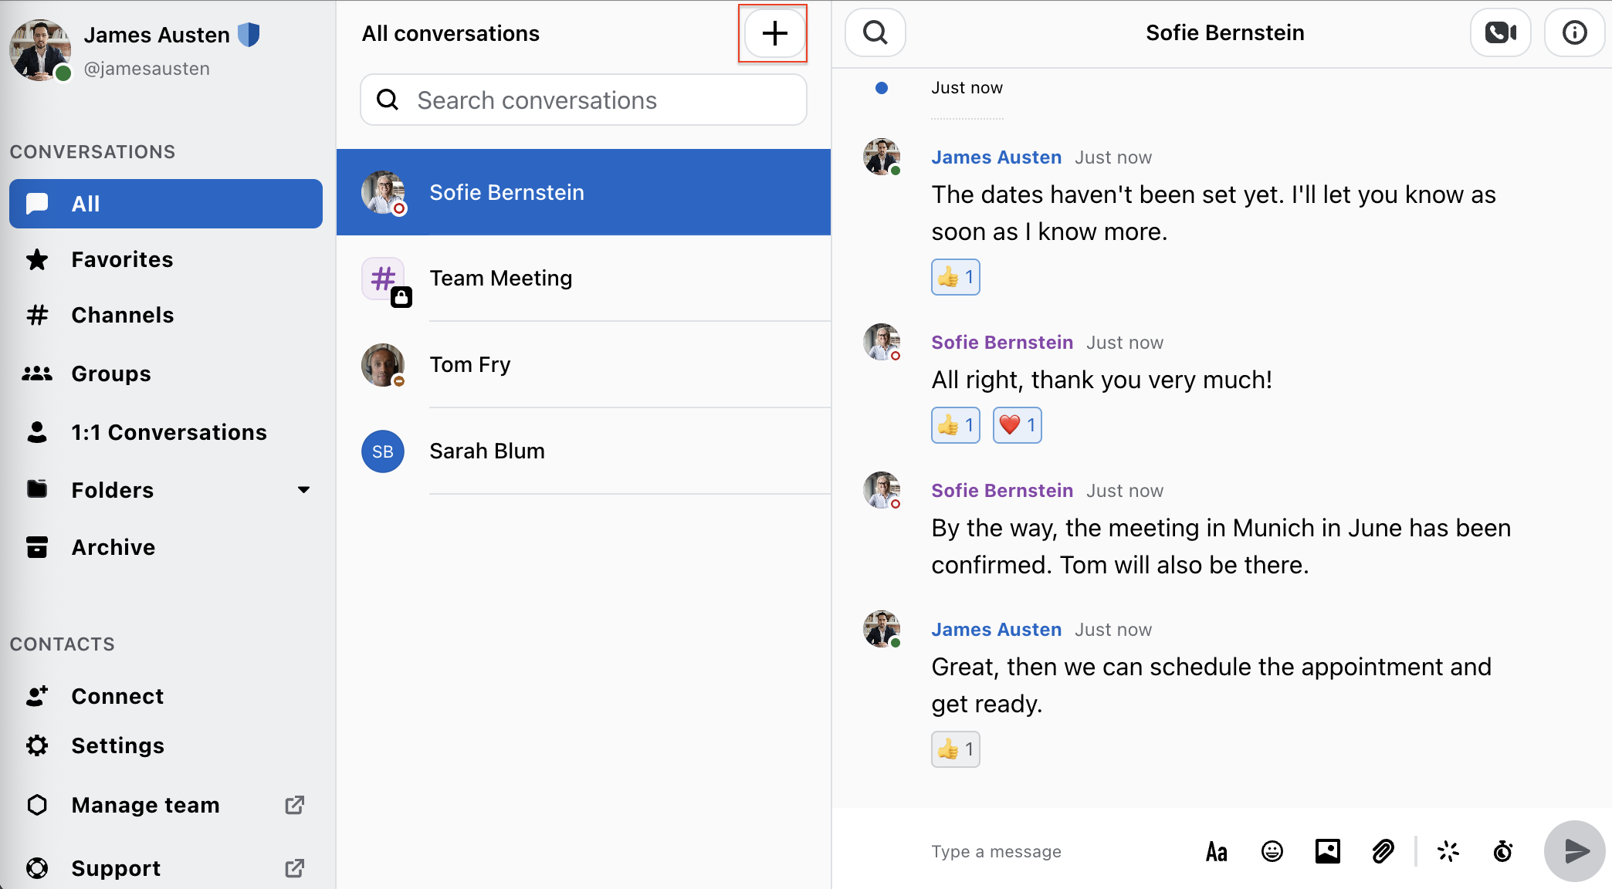The image size is (1612, 889).
Task: Click the verified shield icon next to James Austen
Action: (x=249, y=35)
